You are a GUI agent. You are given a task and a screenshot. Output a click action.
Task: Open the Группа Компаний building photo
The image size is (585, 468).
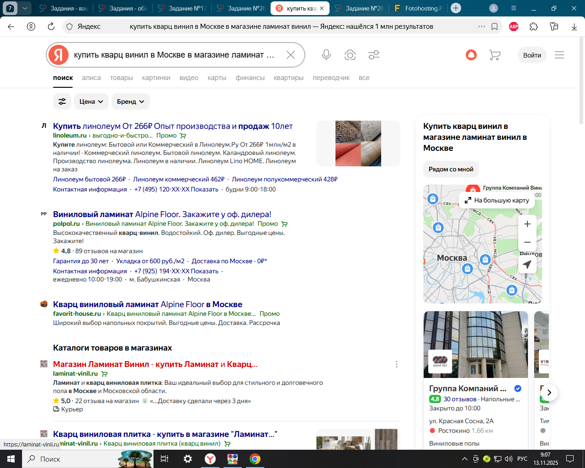(476, 345)
